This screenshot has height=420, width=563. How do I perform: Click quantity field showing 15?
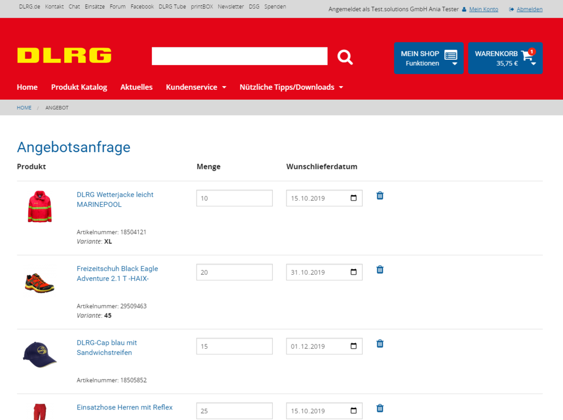[x=234, y=346]
